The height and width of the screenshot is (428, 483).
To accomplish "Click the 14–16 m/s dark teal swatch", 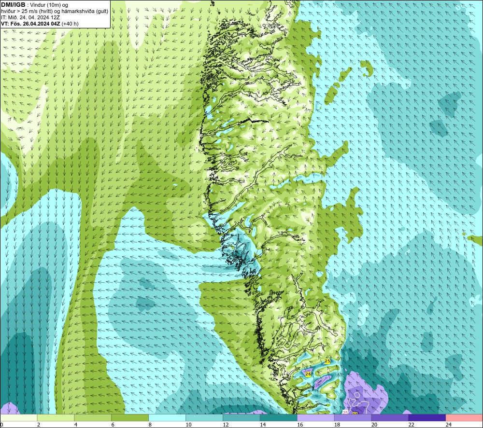I will click(x=279, y=418).
